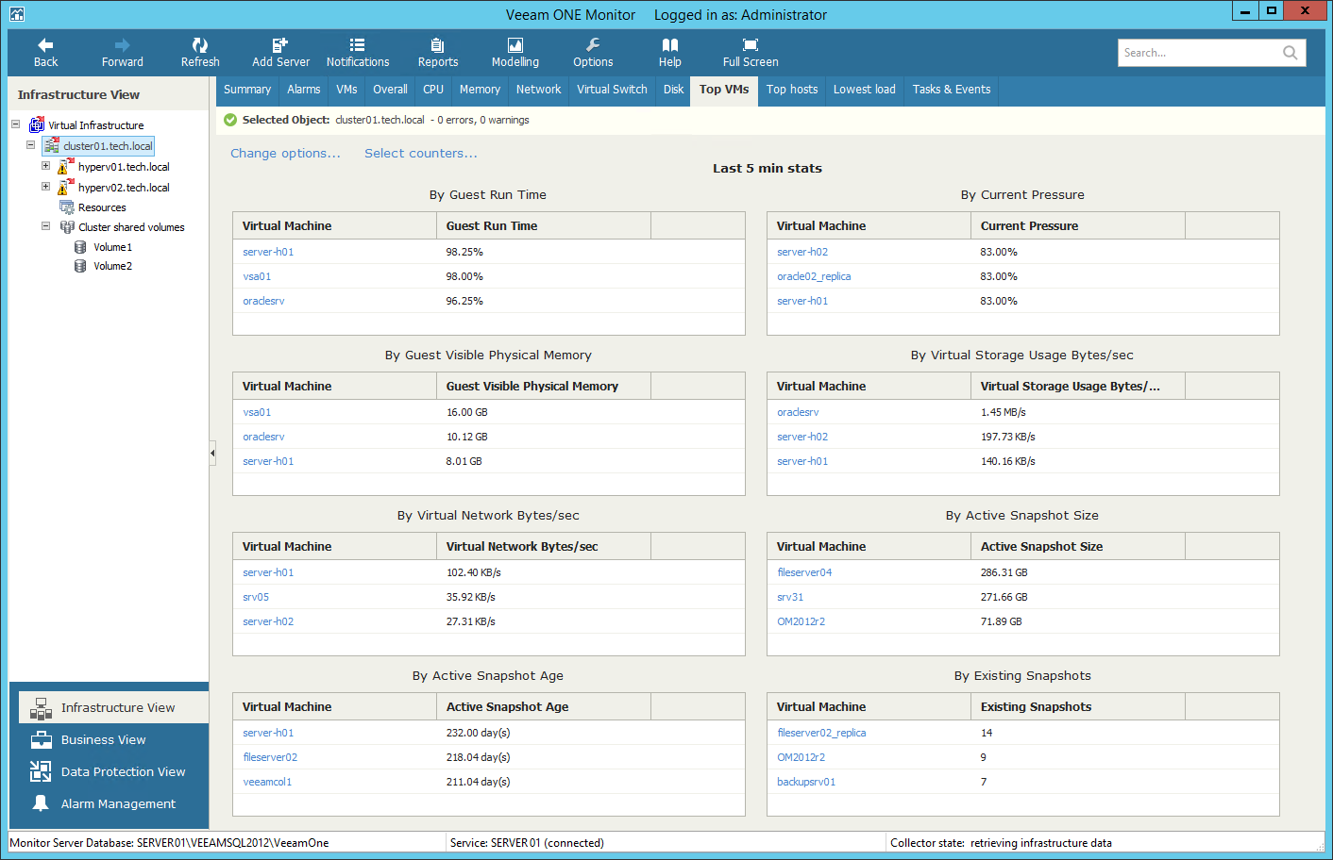Select Volume1 in the tree
Image resolution: width=1333 pixels, height=860 pixels.
112,247
